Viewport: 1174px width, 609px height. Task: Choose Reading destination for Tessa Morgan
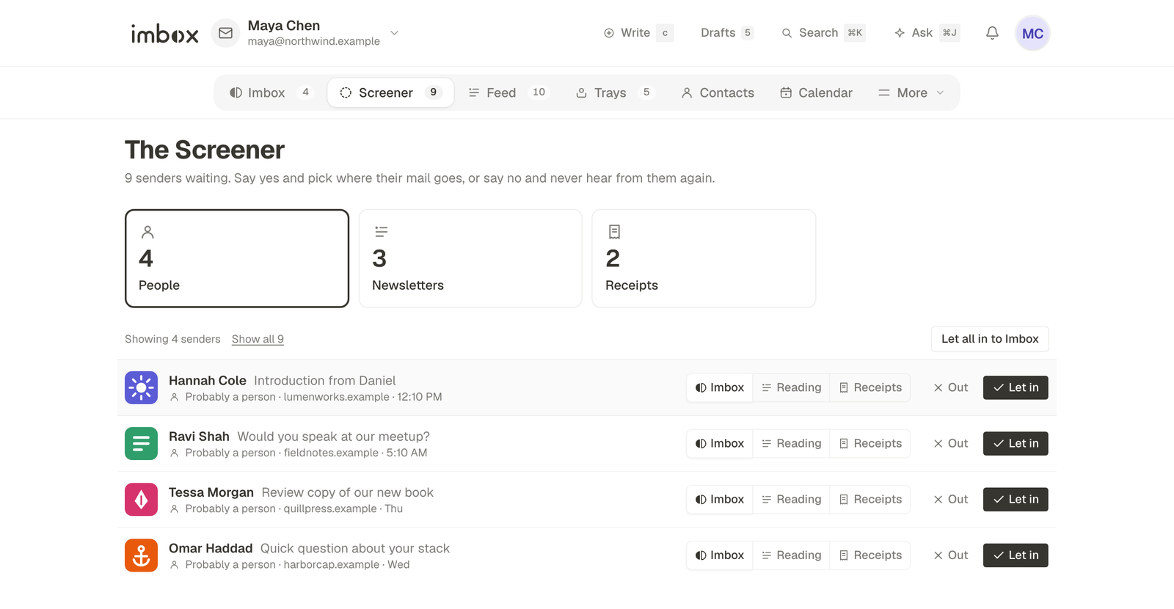(x=791, y=499)
